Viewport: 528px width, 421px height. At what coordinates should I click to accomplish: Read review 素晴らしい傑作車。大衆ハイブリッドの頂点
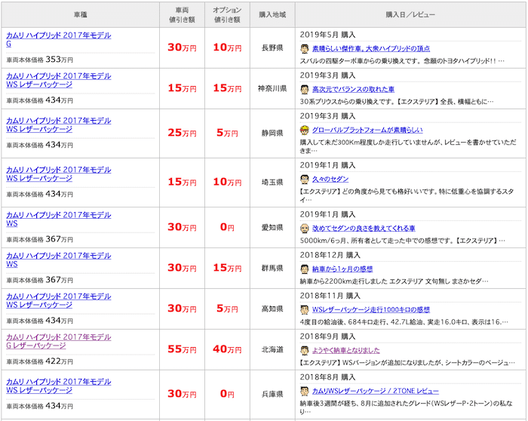click(x=371, y=49)
